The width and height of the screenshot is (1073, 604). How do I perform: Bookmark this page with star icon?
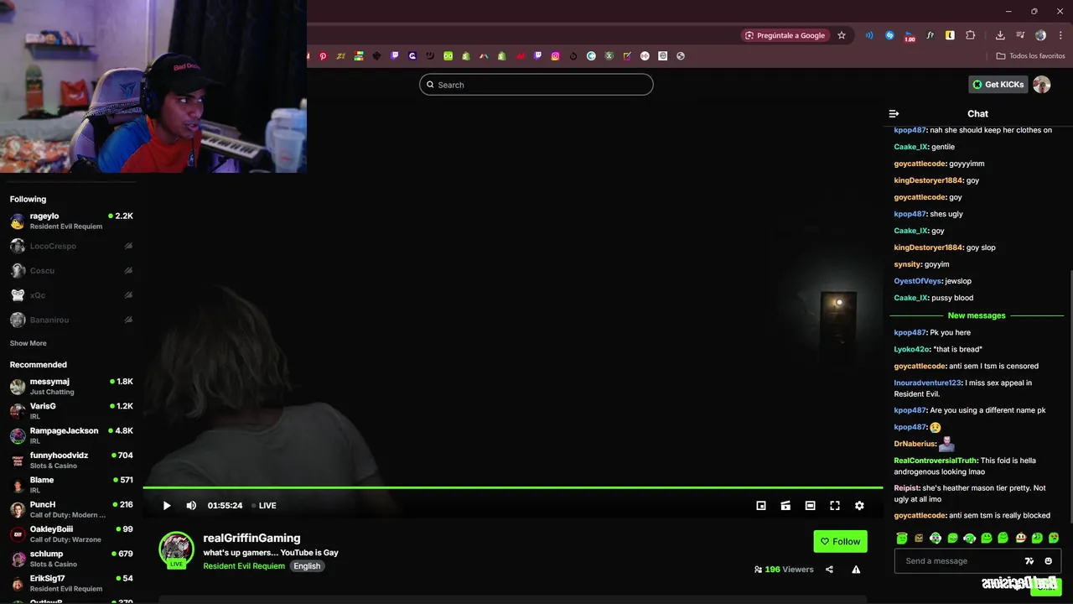(842, 35)
